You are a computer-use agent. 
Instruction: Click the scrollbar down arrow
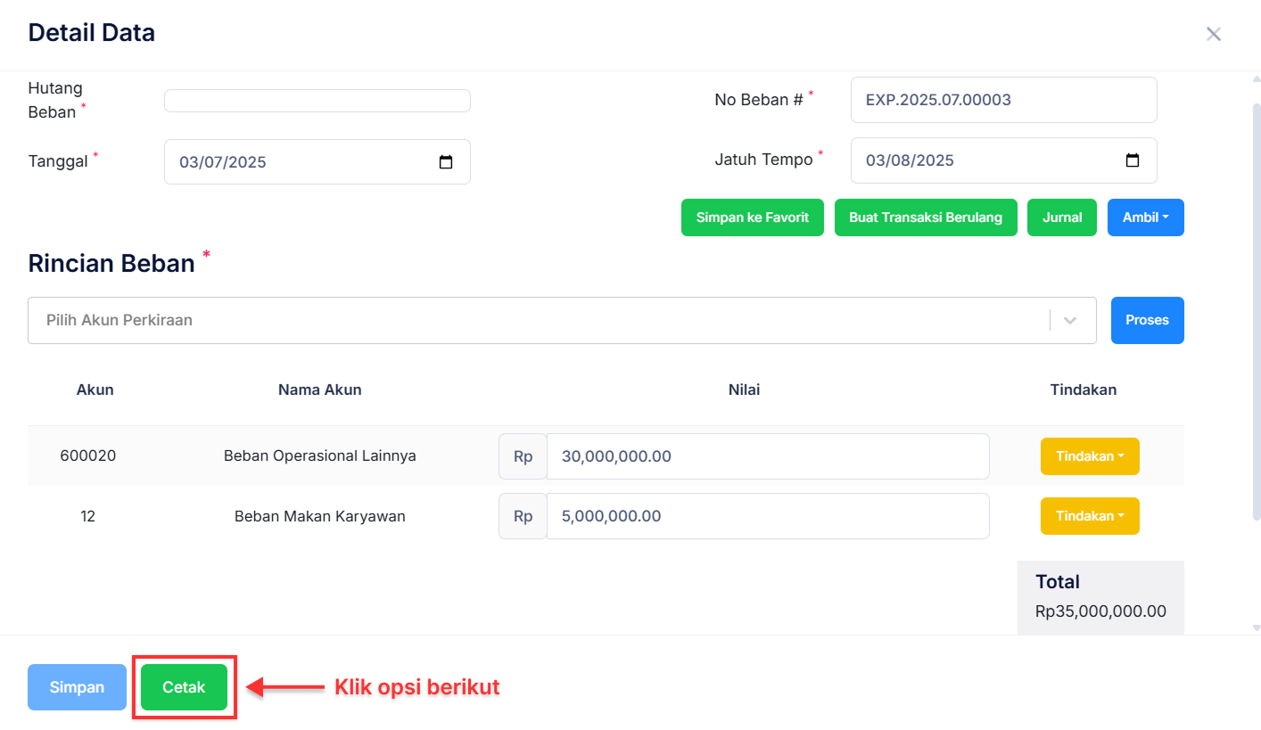[1256, 627]
